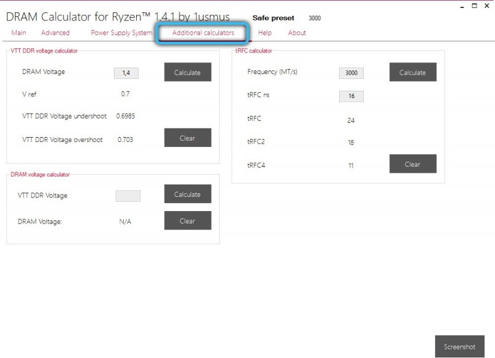Click Calculate in DRAM voltage calculator
The image size is (495, 358).
[x=187, y=194]
